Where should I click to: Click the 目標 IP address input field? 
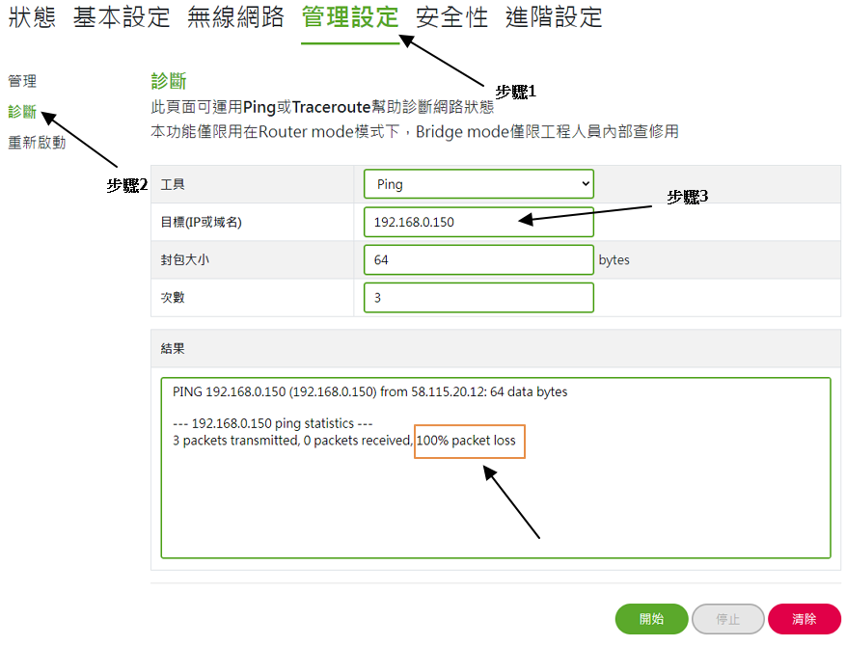[478, 222]
